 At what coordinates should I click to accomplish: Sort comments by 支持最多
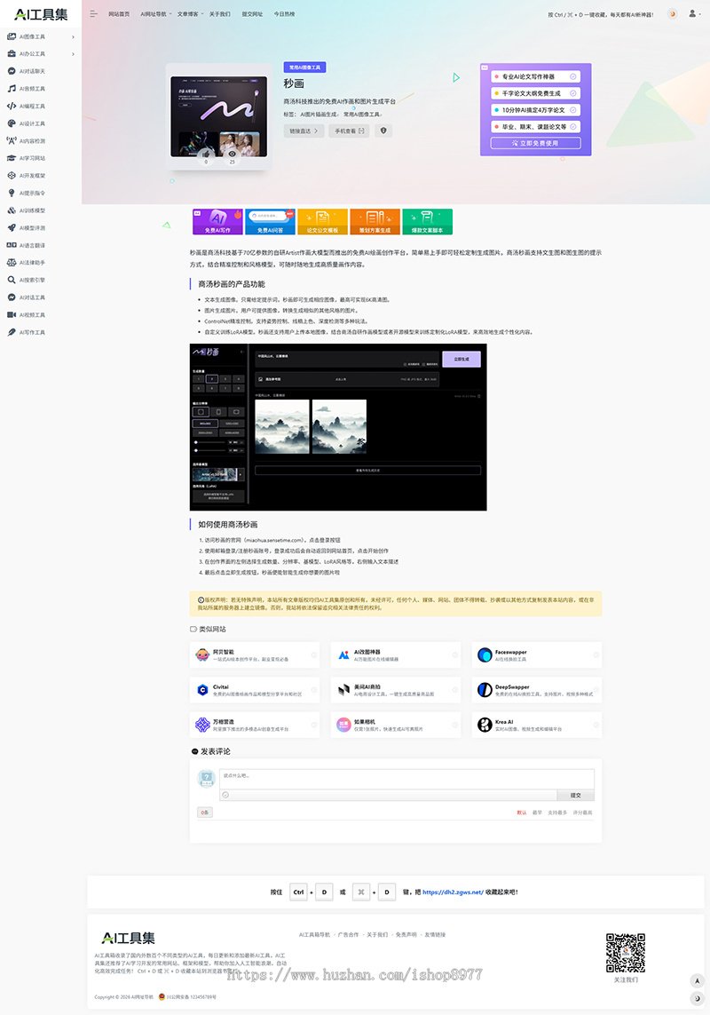point(557,813)
